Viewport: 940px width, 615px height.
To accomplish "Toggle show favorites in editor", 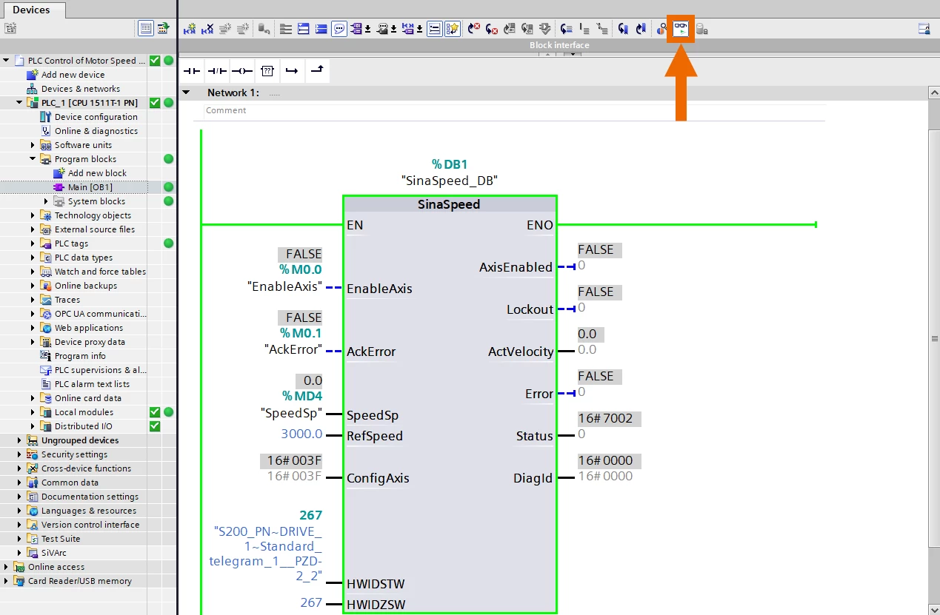I will (x=453, y=29).
